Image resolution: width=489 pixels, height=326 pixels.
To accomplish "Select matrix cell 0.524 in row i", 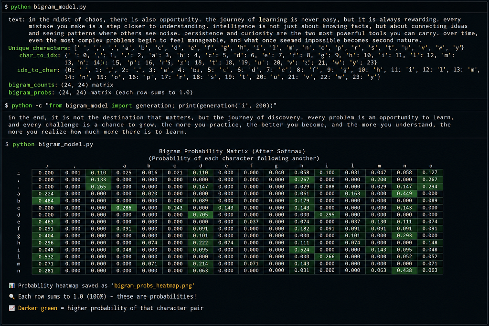I will point(302,250).
